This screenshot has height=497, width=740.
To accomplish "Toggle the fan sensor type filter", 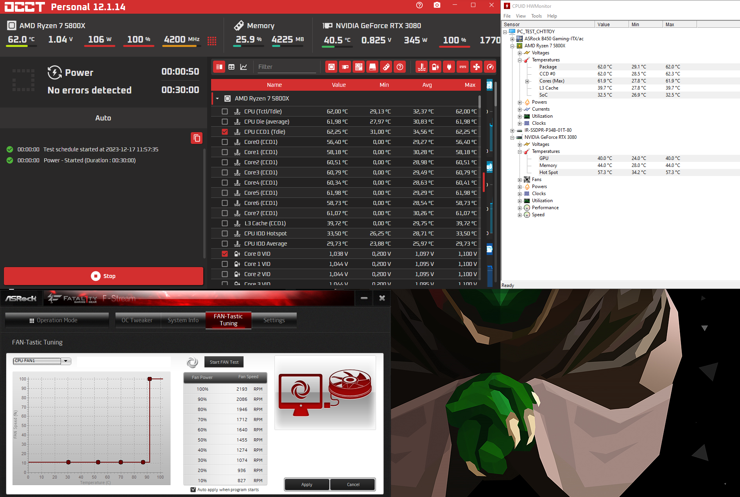I will coord(477,67).
